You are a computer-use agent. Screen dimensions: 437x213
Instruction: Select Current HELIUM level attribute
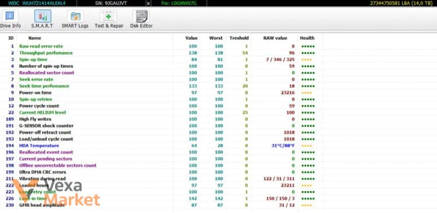coord(43,113)
